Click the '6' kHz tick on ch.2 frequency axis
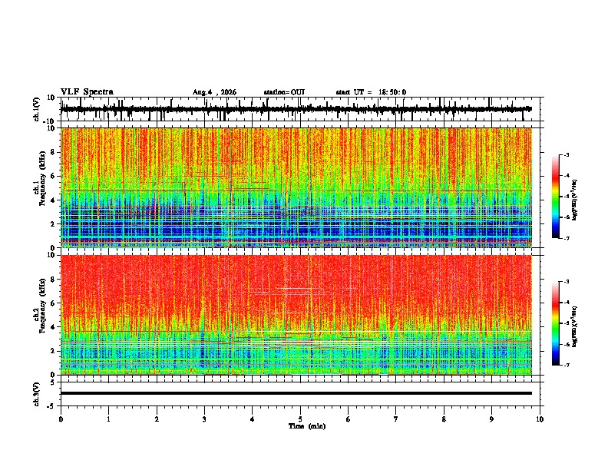 (x=53, y=303)
